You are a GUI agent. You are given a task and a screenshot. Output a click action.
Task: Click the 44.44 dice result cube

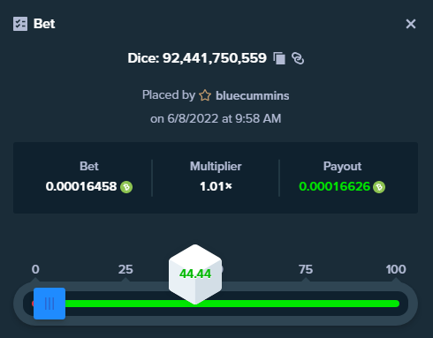[195, 274]
